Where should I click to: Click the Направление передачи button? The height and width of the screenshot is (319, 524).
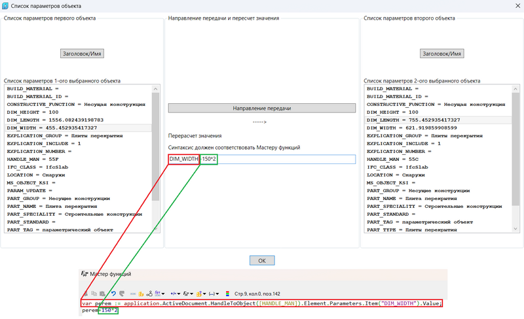(261, 108)
